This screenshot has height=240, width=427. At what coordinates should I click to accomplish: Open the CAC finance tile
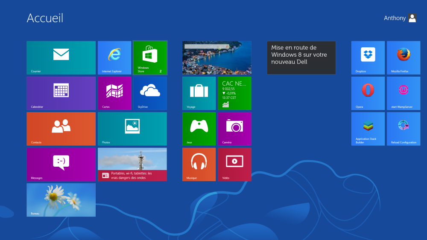point(234,93)
